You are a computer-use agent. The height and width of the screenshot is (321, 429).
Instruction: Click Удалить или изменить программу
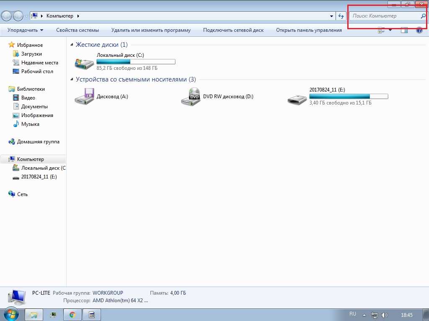click(151, 30)
